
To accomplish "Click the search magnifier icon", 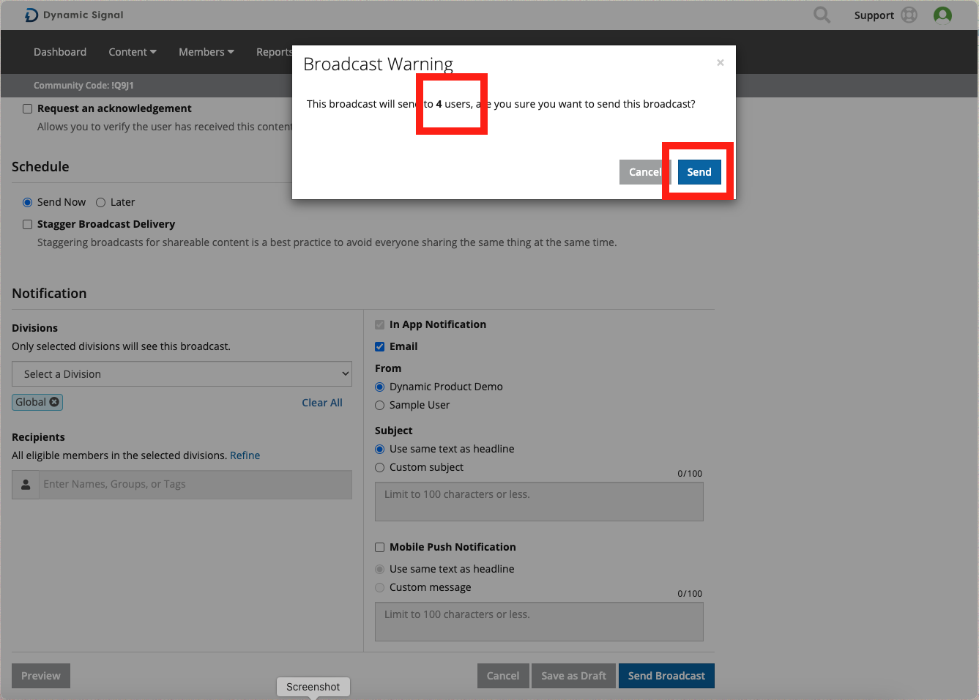I will [x=822, y=15].
